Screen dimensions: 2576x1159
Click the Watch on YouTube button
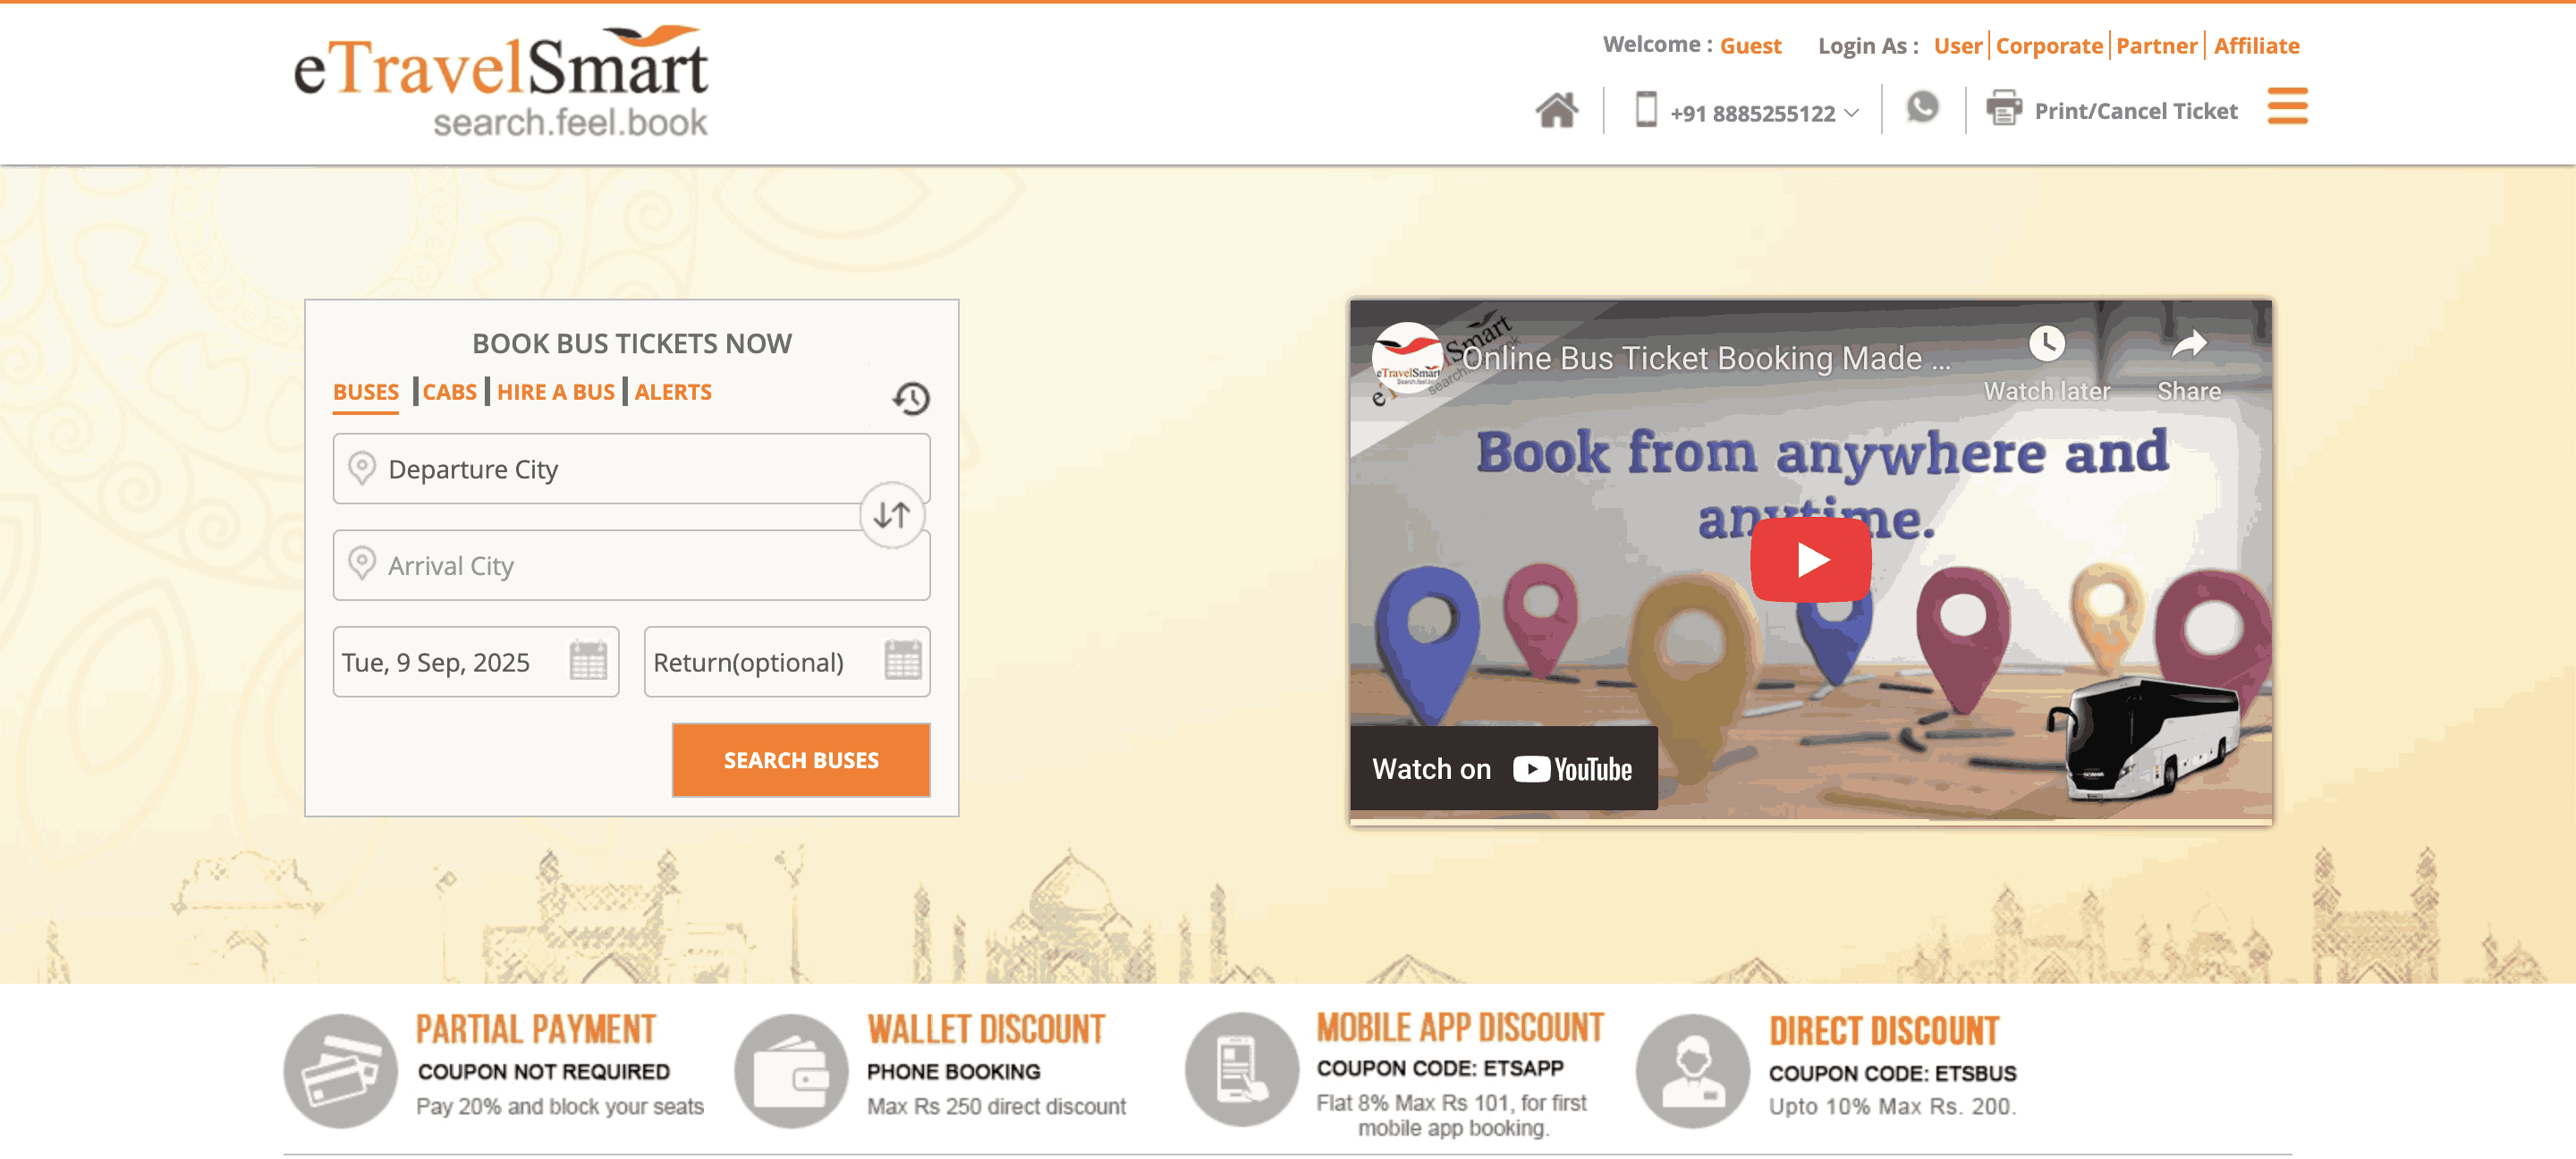click(1502, 769)
